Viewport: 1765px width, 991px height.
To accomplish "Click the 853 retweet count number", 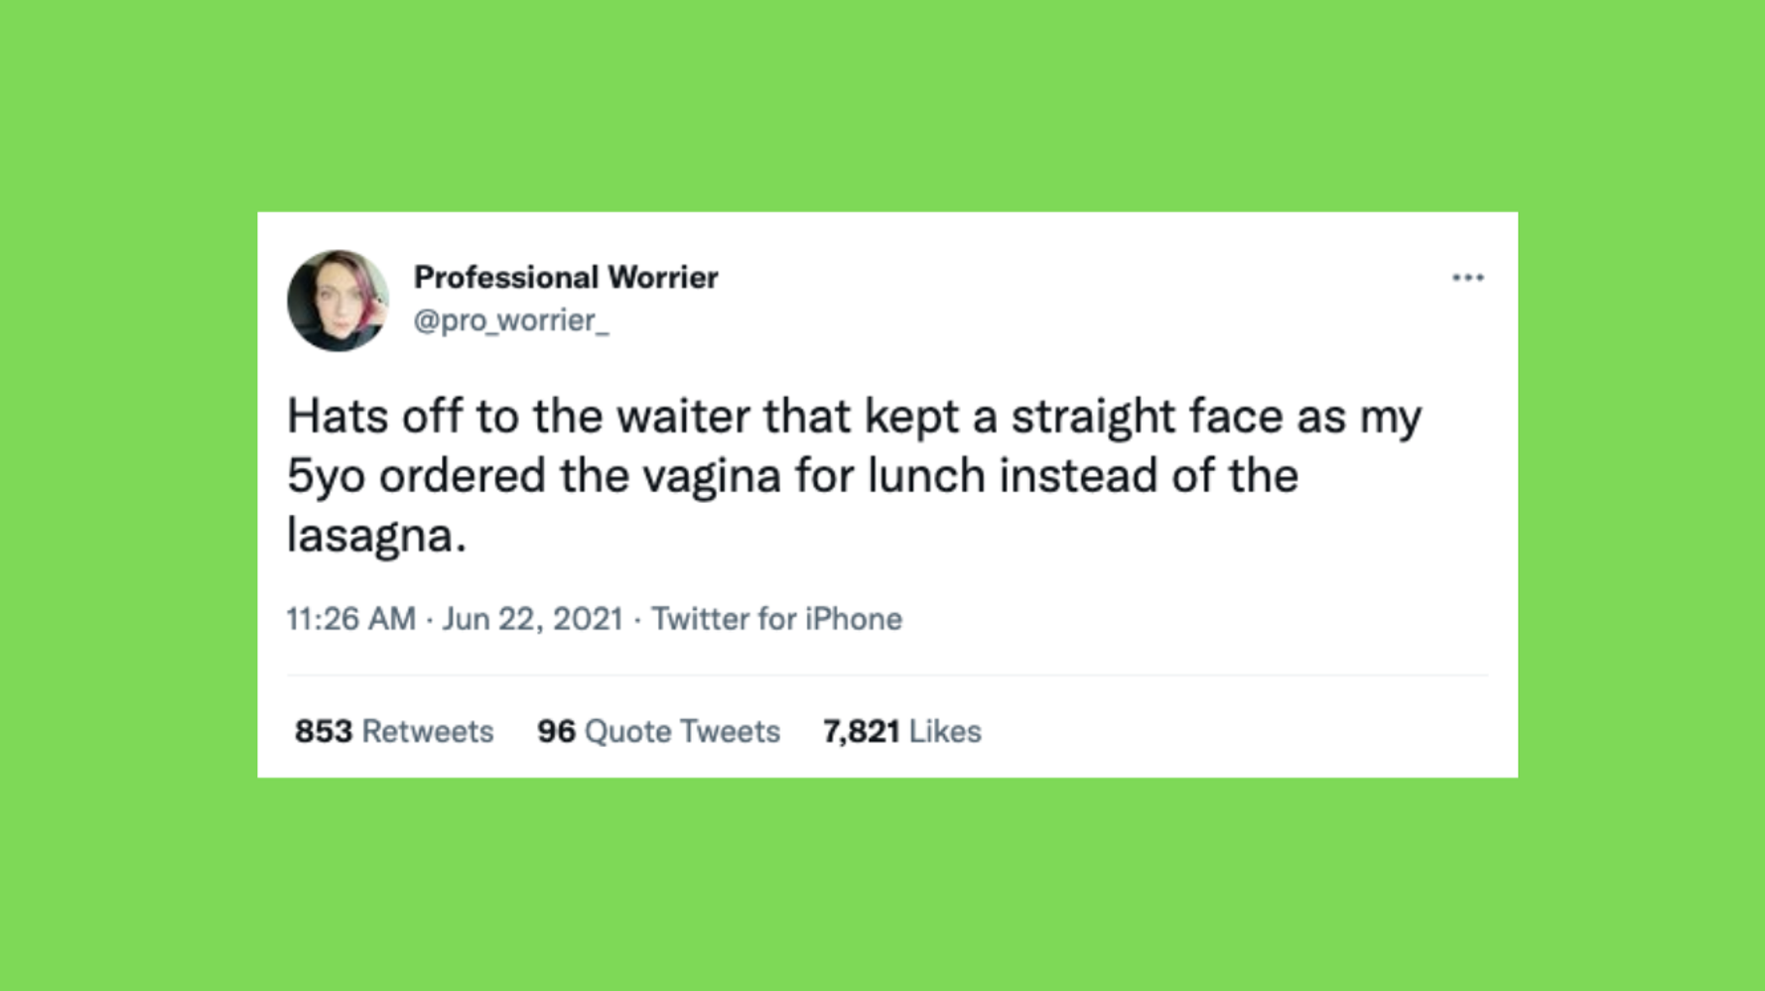I will (x=323, y=731).
